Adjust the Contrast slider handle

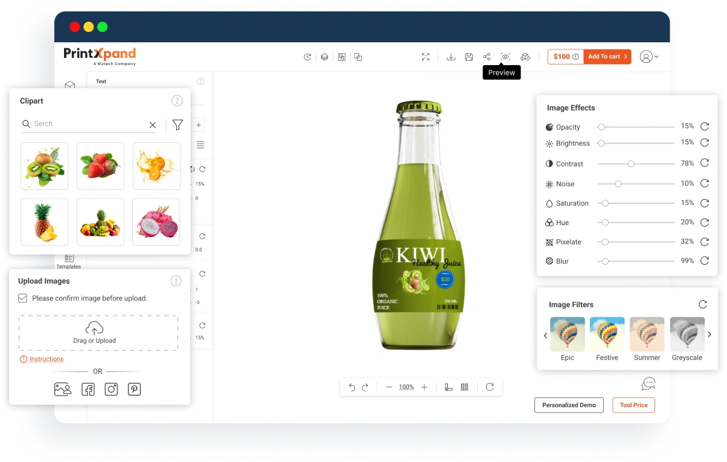click(x=631, y=164)
